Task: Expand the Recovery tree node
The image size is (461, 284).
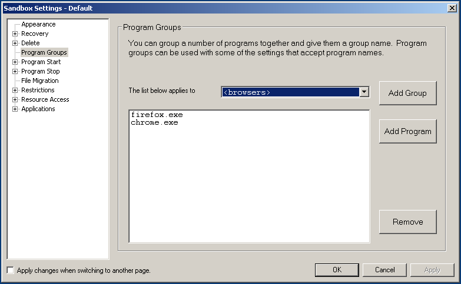Action: [15, 34]
